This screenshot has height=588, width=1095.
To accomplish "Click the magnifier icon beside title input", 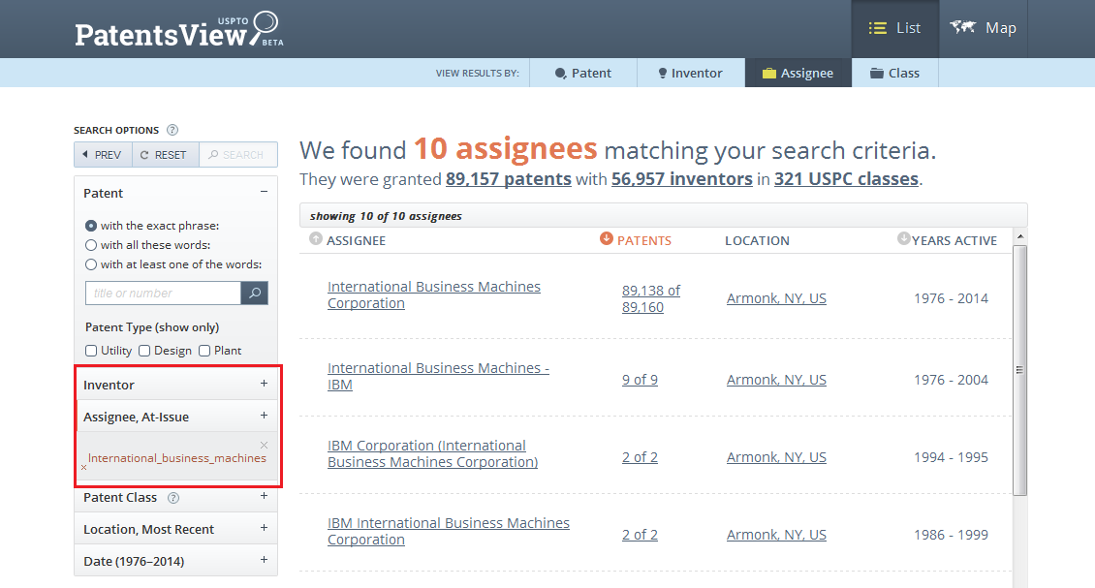I will pos(255,294).
